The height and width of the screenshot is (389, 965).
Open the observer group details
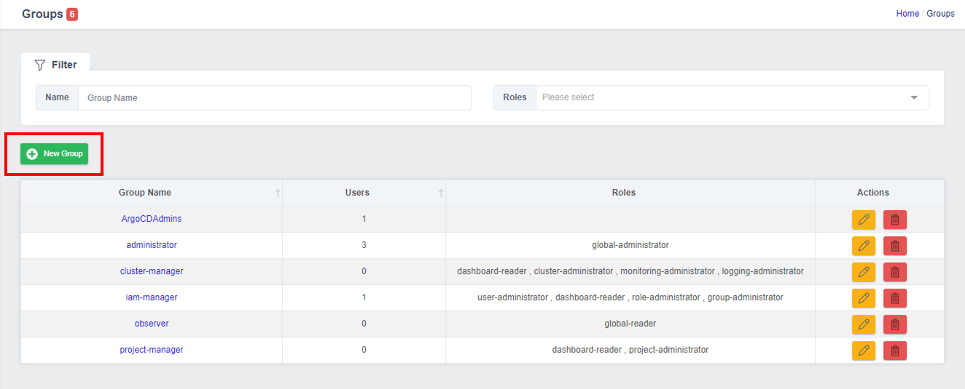(152, 324)
